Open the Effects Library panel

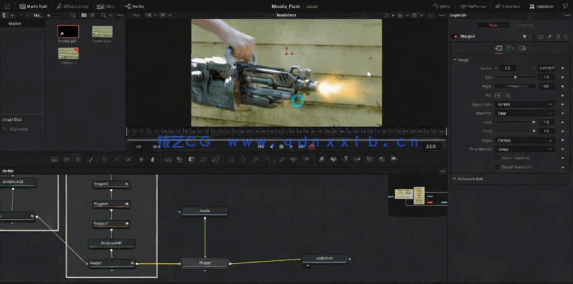coord(72,6)
